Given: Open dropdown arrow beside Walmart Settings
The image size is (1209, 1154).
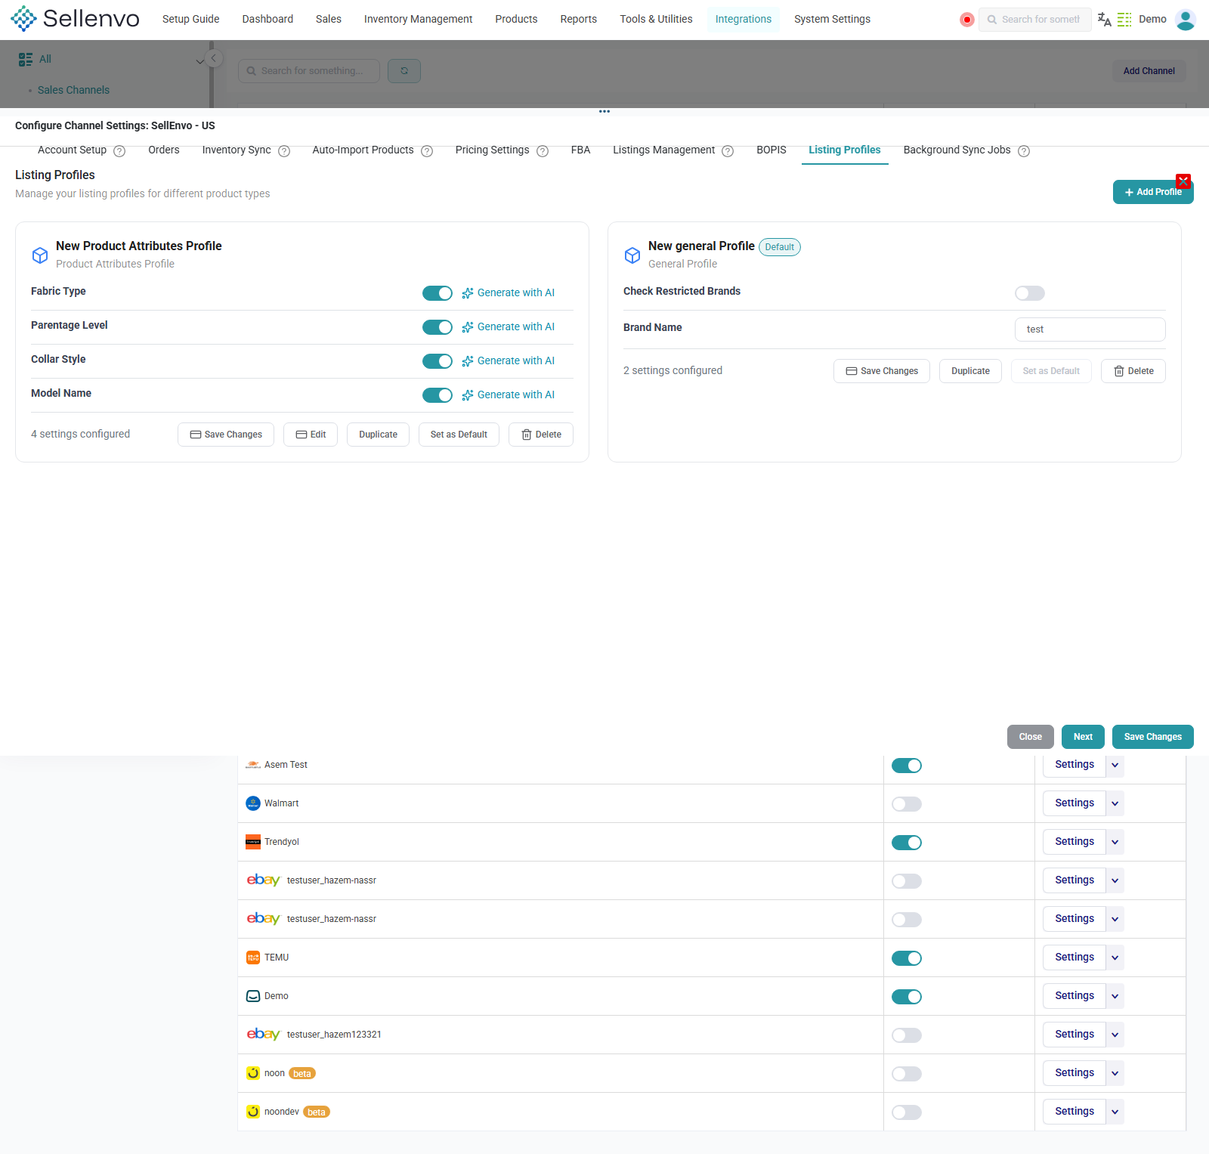Looking at the screenshot, I should click(x=1115, y=803).
